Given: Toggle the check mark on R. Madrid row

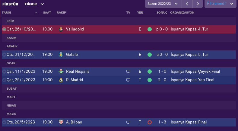Looking at the screenshot, I should tap(4, 80).
